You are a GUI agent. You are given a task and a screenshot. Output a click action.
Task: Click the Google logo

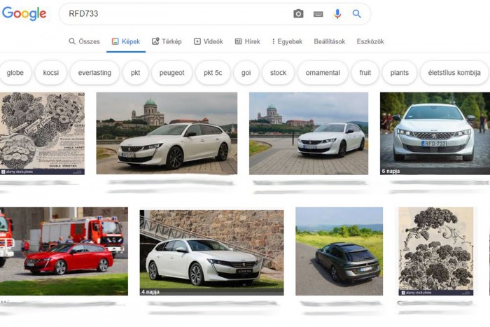pyautogui.click(x=24, y=14)
